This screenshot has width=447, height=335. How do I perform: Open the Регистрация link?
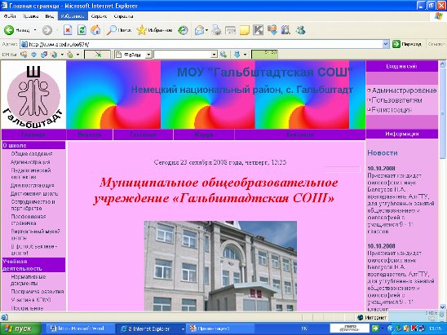point(392,110)
